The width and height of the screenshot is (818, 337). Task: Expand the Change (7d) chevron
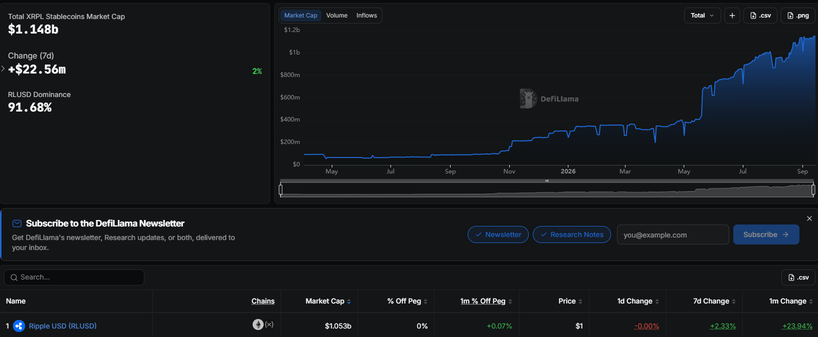(3, 69)
